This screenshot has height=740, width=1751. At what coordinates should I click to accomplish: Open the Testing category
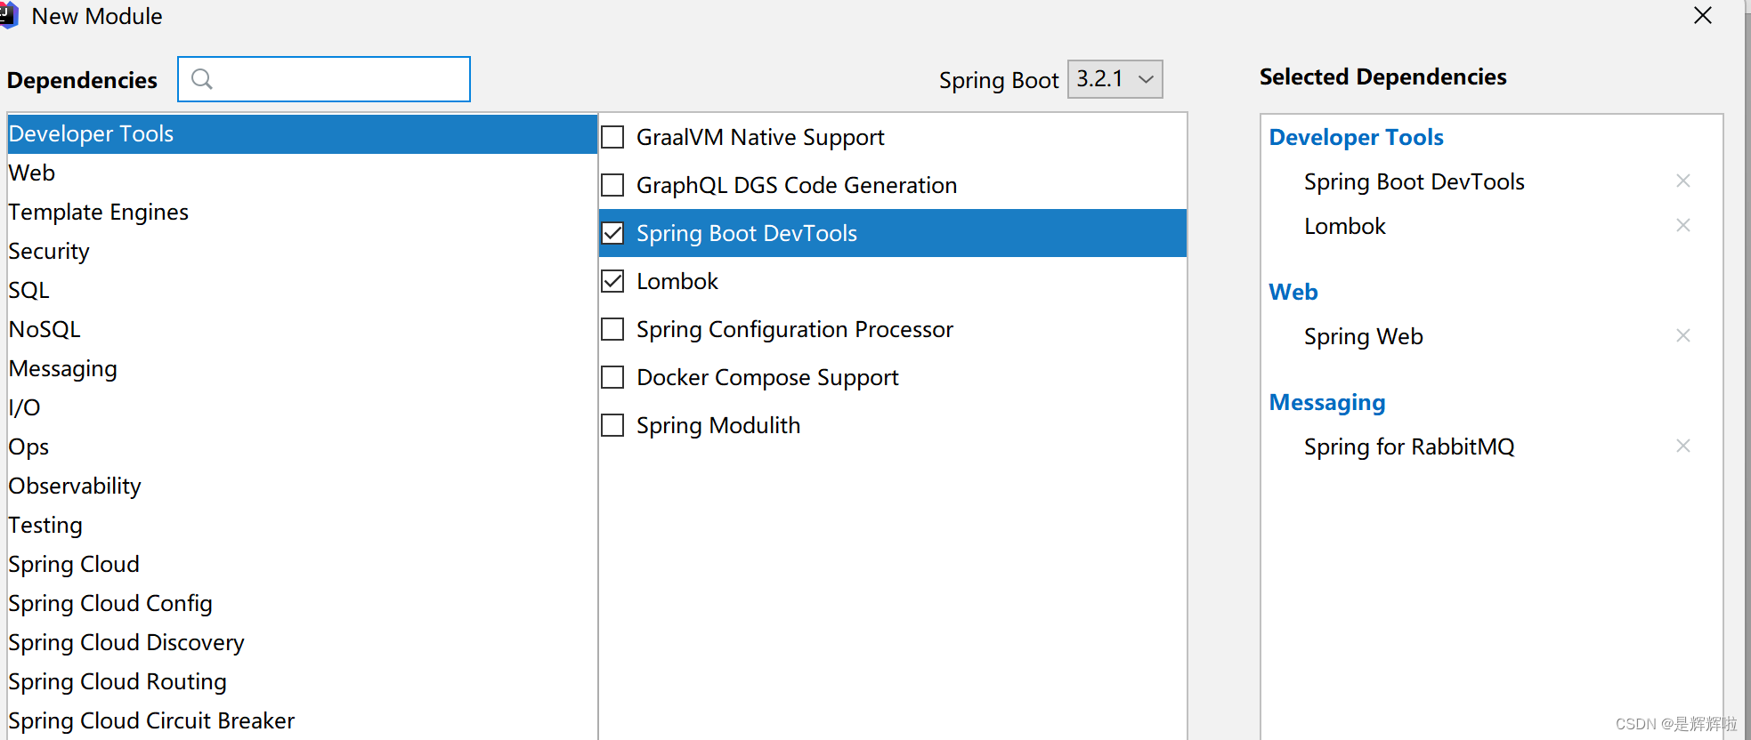(x=302, y=525)
